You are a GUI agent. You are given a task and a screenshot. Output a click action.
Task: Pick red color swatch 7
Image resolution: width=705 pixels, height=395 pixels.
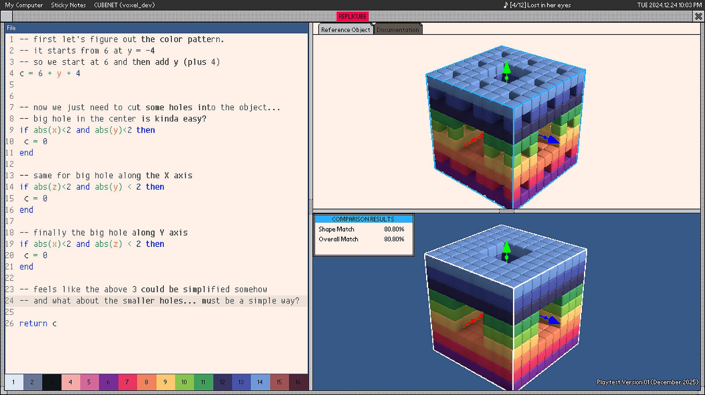tap(127, 382)
